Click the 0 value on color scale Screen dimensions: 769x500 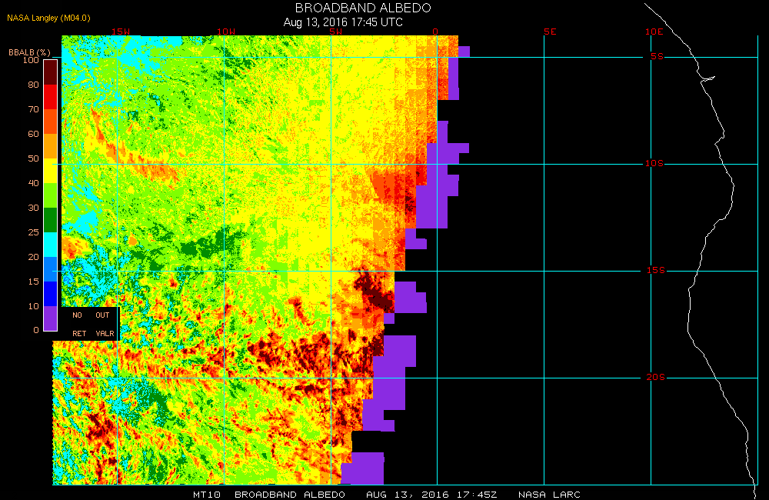click(36, 330)
